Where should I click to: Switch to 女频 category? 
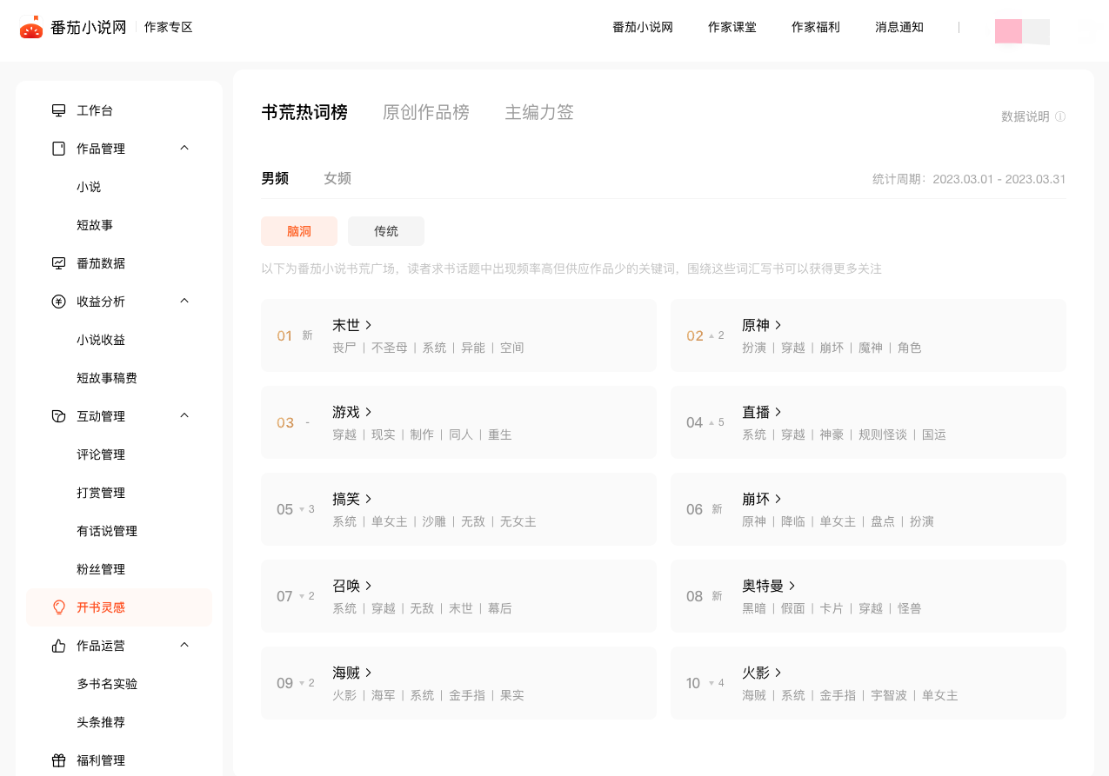click(x=337, y=178)
